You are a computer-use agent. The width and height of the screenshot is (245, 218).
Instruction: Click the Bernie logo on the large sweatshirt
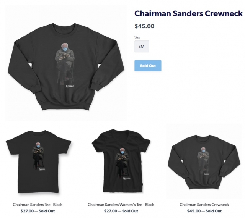pyautogui.click(x=70, y=86)
